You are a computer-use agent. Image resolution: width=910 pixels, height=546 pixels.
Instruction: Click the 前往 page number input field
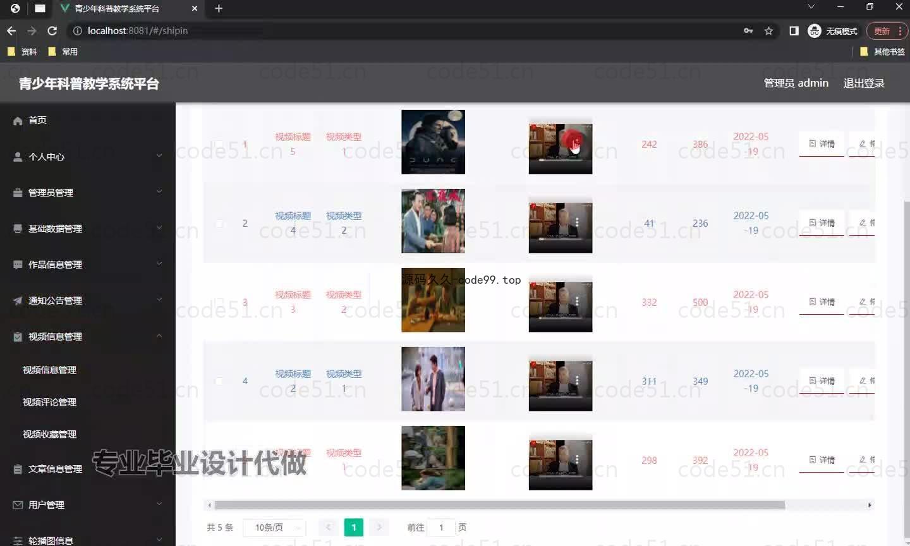click(440, 527)
